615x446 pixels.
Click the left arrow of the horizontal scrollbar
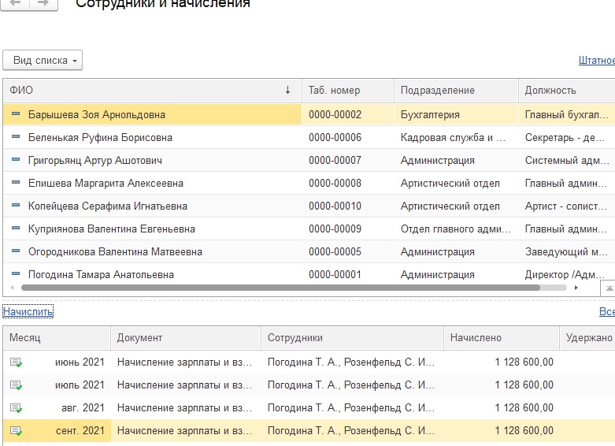click(x=12, y=288)
